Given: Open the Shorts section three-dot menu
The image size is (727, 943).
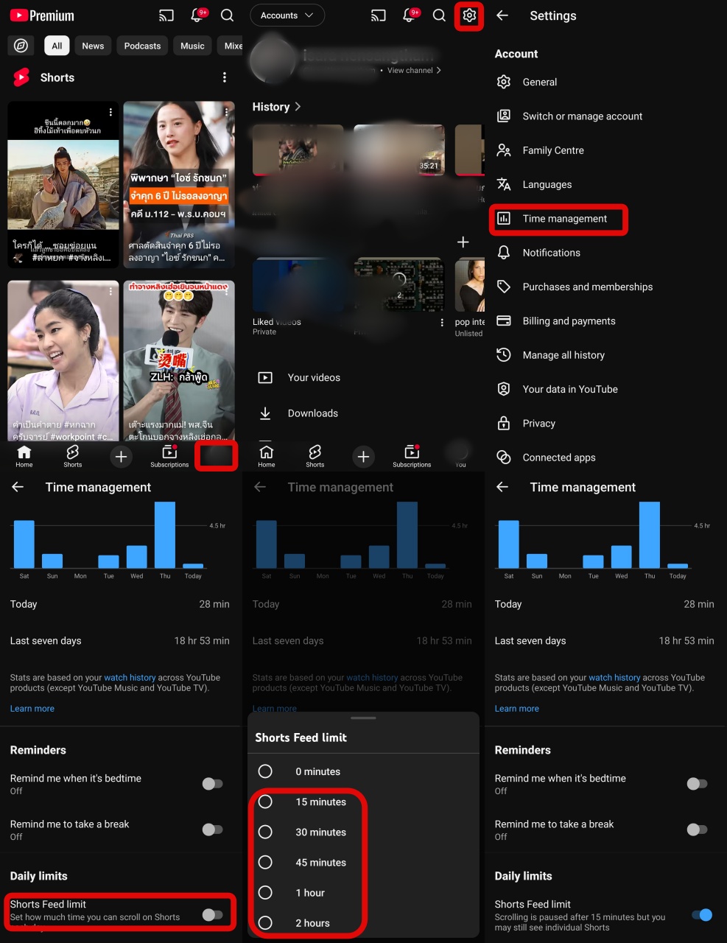Looking at the screenshot, I should (x=225, y=77).
